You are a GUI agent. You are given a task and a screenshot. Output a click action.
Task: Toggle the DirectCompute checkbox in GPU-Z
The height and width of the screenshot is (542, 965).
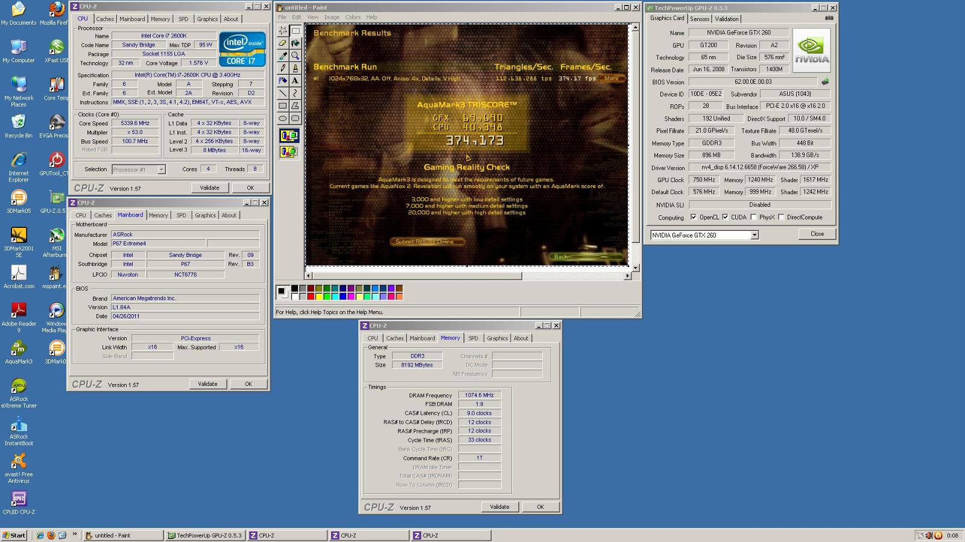[x=781, y=217]
